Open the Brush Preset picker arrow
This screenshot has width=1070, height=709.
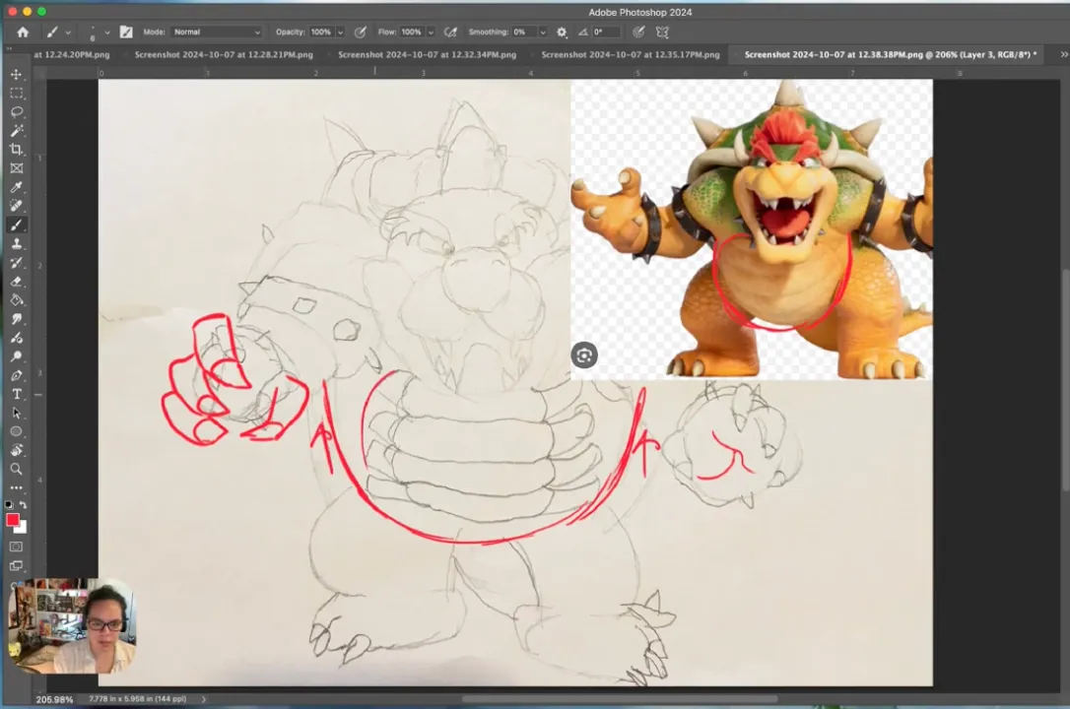point(107,32)
